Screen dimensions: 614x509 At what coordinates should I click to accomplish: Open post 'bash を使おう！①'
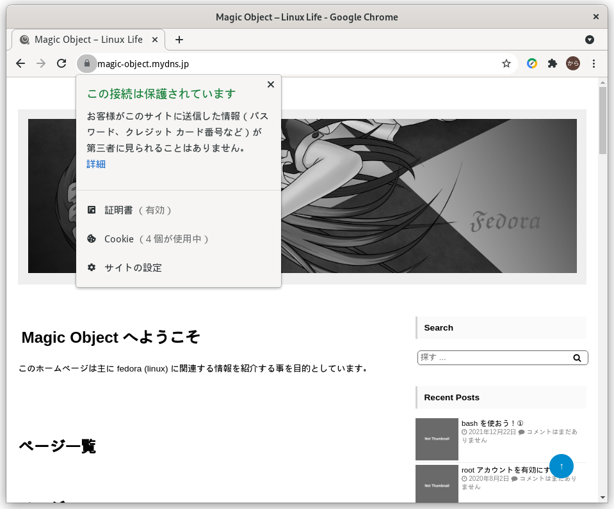coord(492,423)
